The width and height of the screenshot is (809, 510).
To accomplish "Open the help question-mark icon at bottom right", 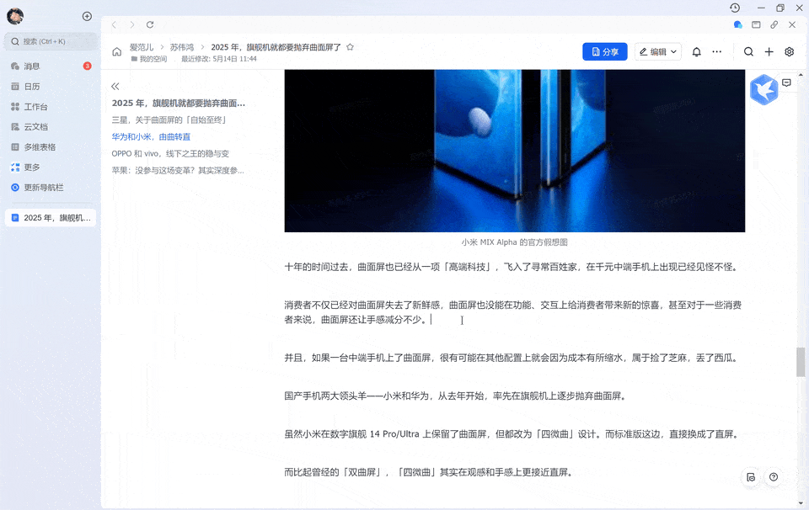I will [x=773, y=477].
